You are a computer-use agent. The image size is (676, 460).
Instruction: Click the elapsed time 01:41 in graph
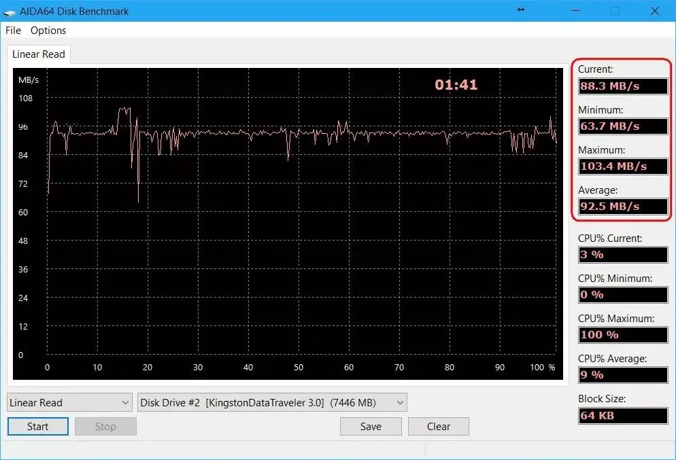tap(456, 85)
